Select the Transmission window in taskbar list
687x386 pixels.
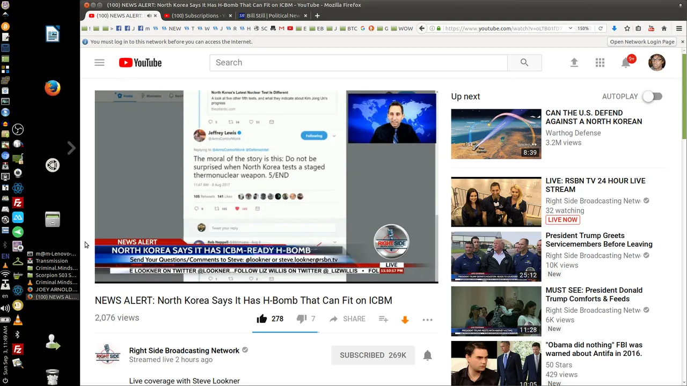52,261
